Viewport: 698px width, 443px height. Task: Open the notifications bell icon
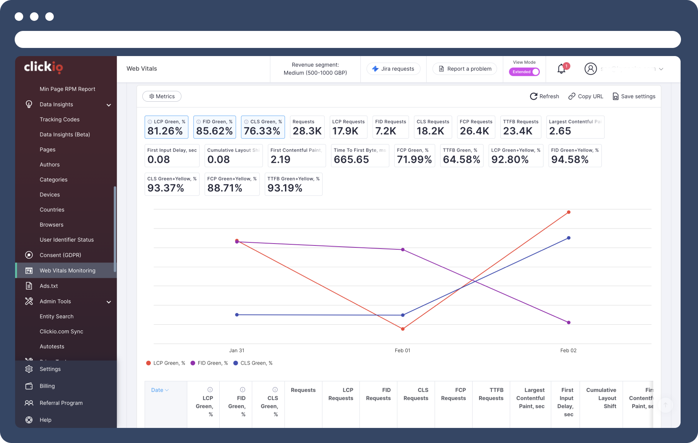561,69
